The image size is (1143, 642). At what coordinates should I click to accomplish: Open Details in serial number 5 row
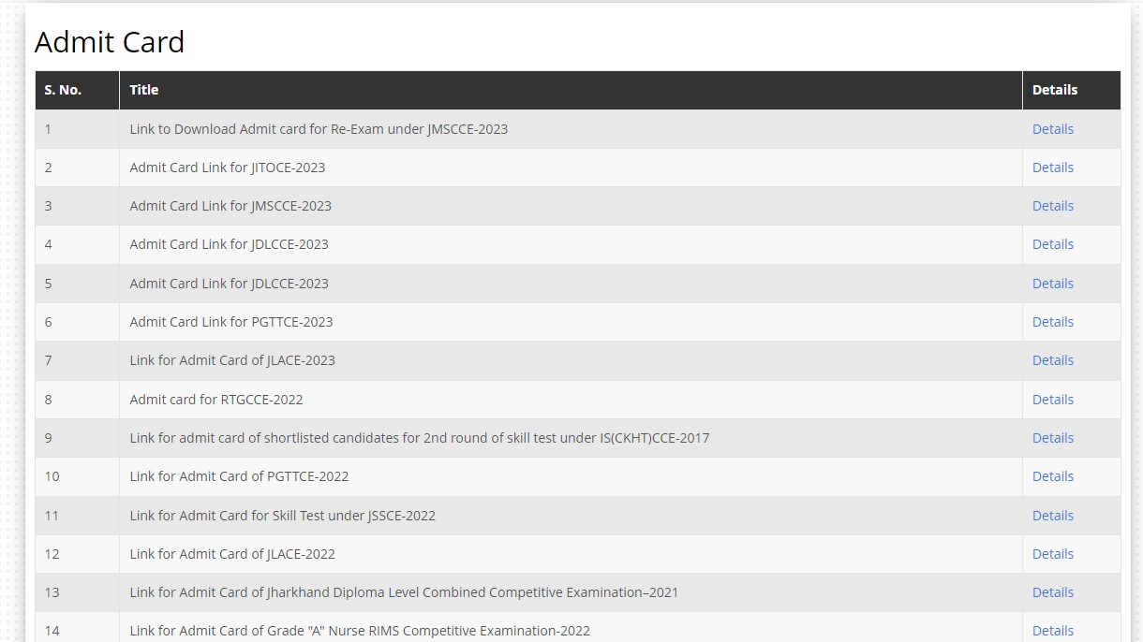click(x=1052, y=284)
